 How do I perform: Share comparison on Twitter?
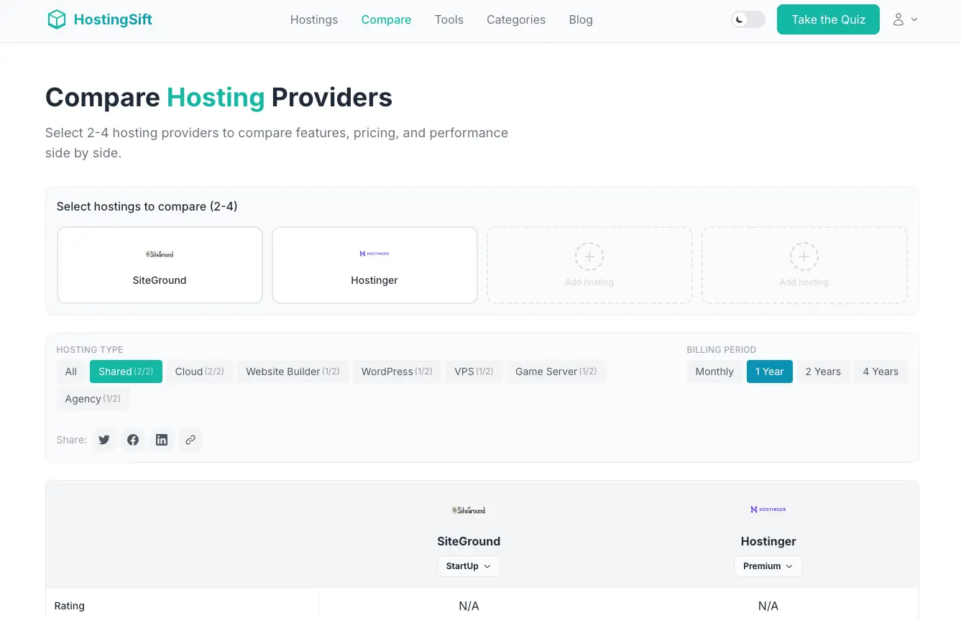[x=104, y=440]
